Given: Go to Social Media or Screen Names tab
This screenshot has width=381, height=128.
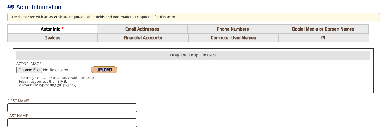Looking at the screenshot, I should point(323,29).
